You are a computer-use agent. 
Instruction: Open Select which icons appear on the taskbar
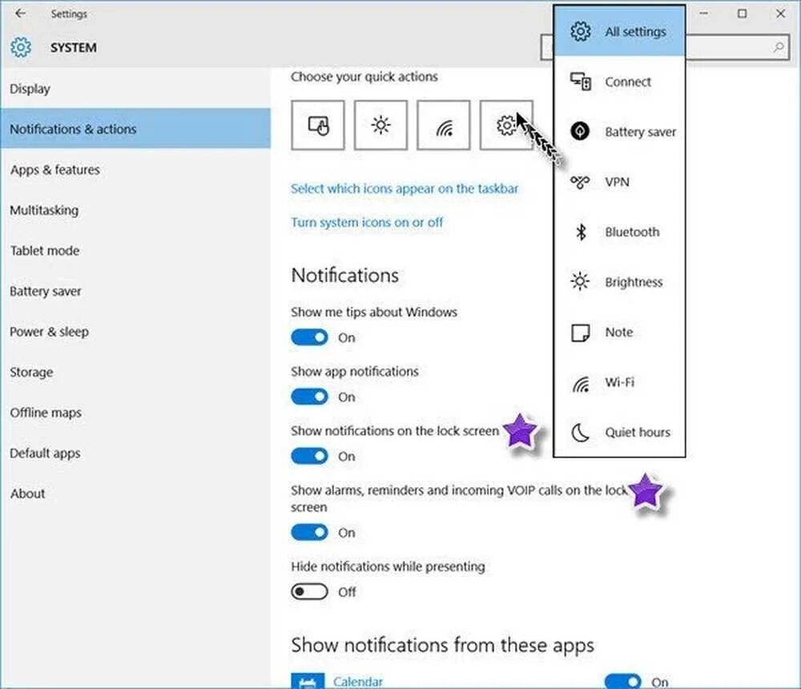click(404, 188)
